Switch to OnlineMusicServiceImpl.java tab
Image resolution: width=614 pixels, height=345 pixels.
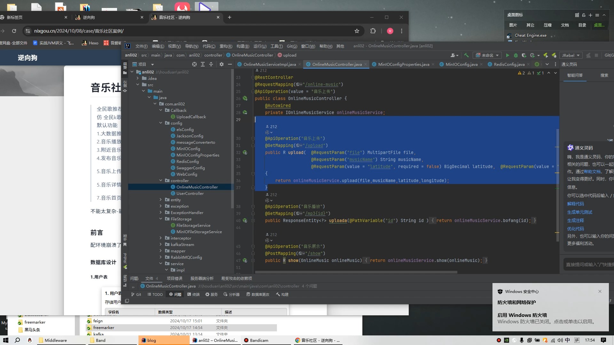269,64
